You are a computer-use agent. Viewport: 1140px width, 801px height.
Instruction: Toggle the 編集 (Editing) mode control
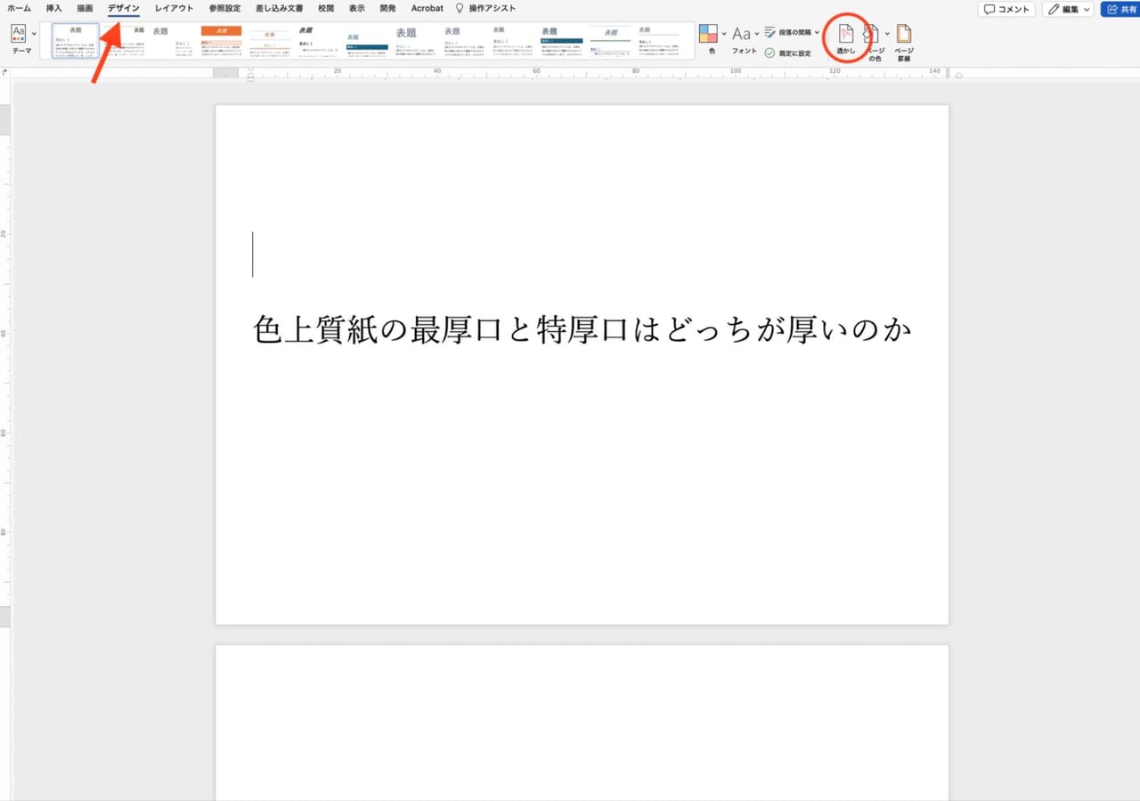[1066, 8]
